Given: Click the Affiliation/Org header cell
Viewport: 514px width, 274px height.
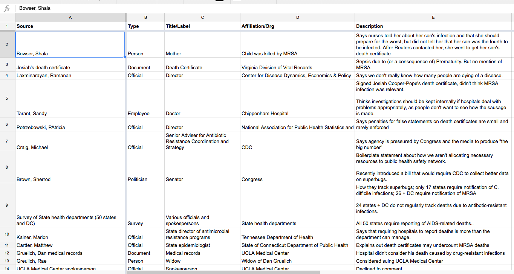Looking at the screenshot, I should tap(297, 26).
